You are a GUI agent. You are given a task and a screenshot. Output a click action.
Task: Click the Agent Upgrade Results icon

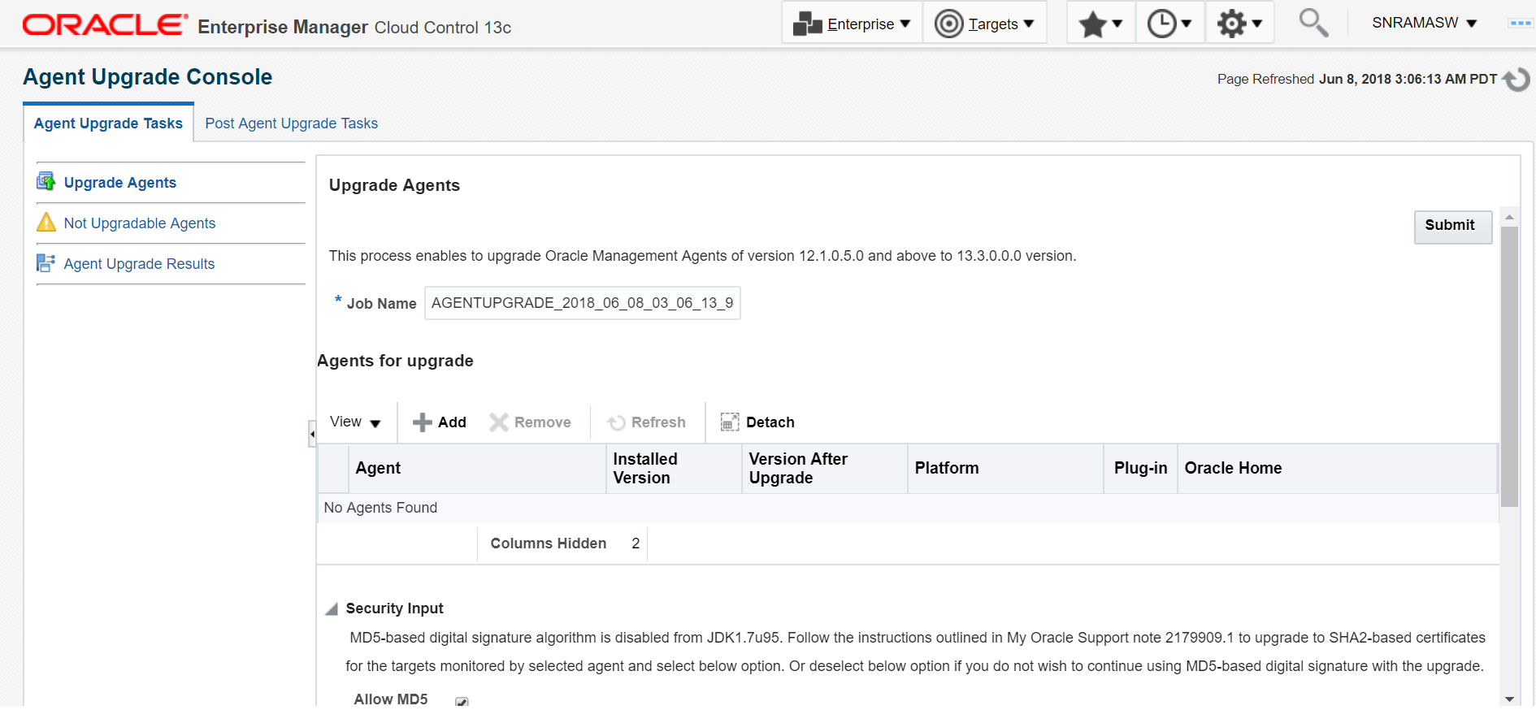(x=46, y=262)
